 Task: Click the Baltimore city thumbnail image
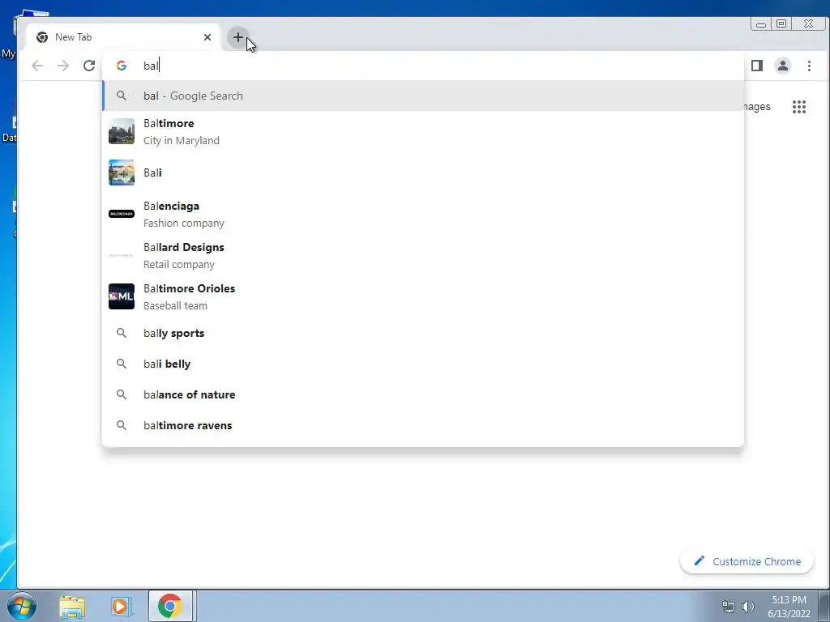pos(122,131)
